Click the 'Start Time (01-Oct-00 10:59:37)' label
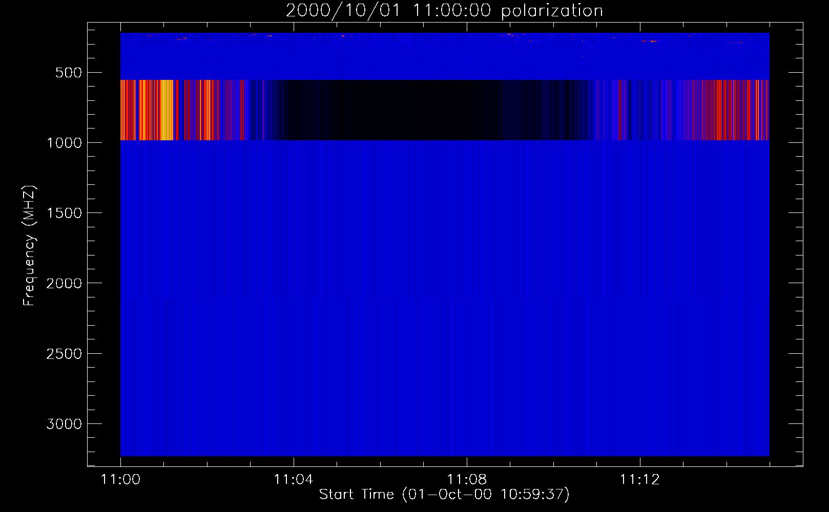 (444, 494)
